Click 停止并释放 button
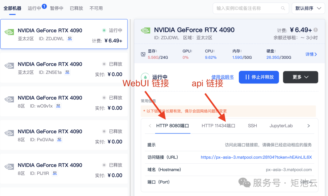328x196 pixels. pos(259,77)
